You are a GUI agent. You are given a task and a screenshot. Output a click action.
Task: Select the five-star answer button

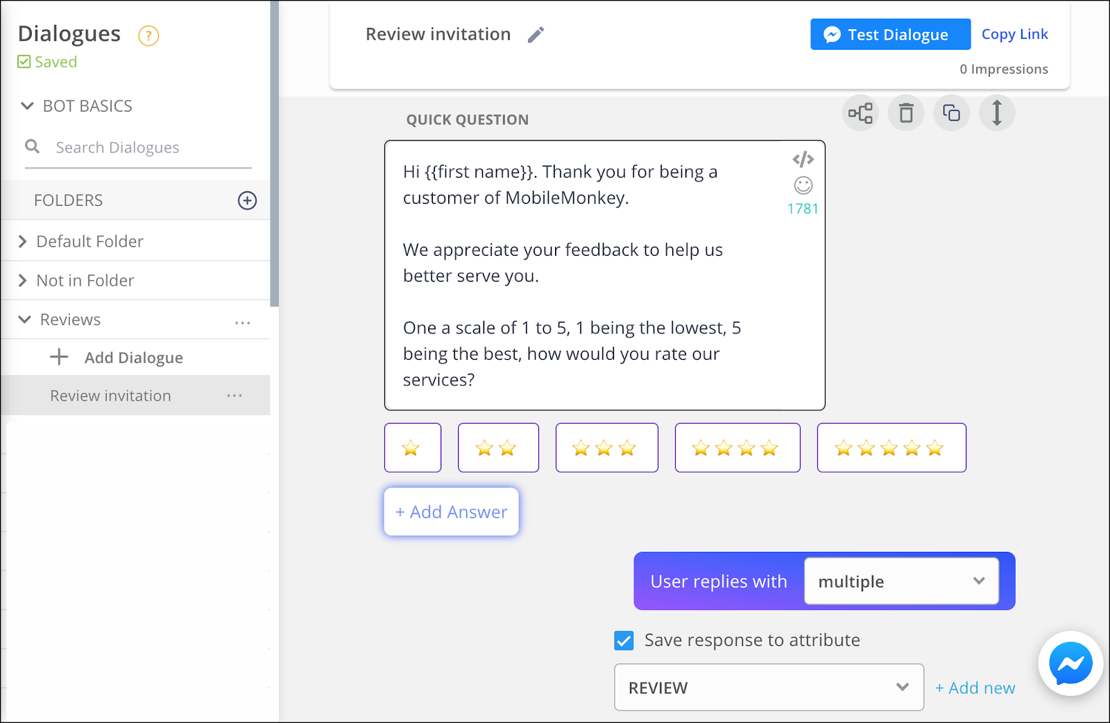pyautogui.click(x=891, y=448)
